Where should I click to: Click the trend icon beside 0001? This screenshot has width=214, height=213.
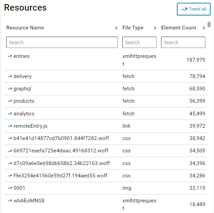pos(10,188)
